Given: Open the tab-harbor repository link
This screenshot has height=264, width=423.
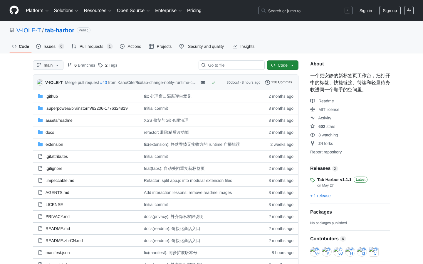Looking at the screenshot, I should click(x=60, y=30).
